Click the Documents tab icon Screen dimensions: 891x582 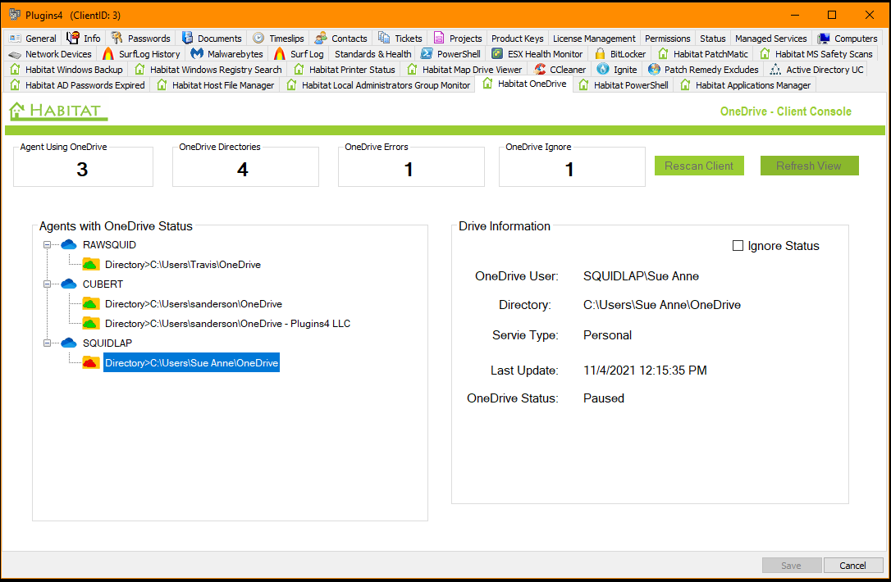[x=188, y=38]
